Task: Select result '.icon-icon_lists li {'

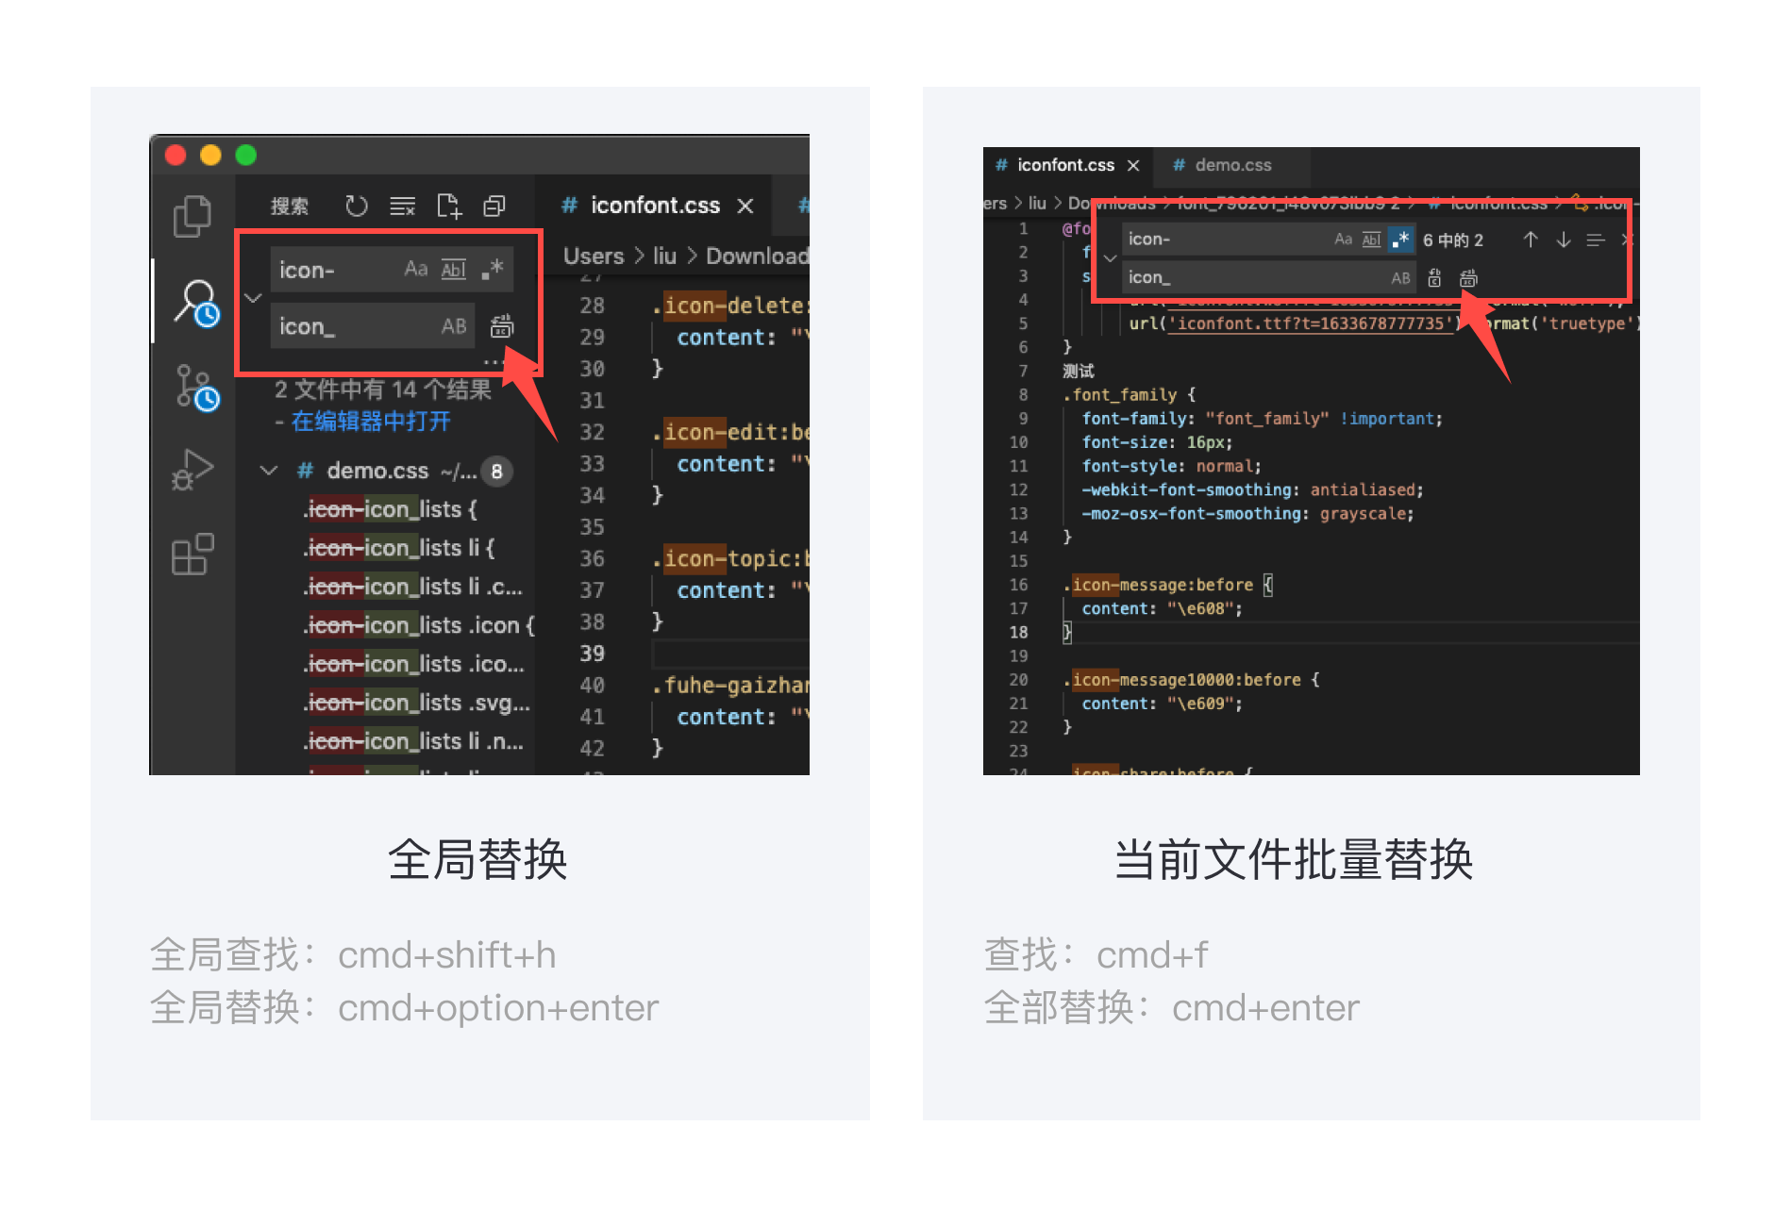Action: [x=398, y=548]
